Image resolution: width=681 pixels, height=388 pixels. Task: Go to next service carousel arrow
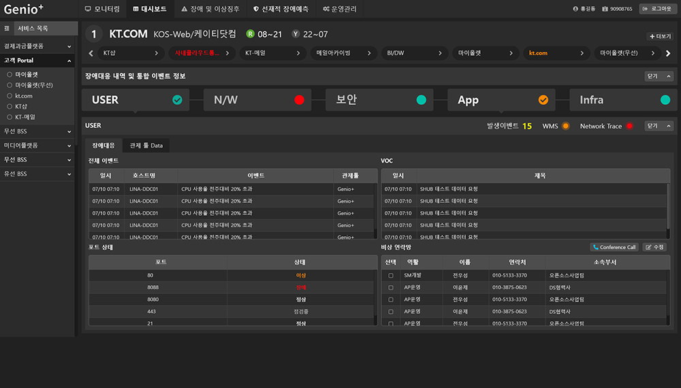pos(668,53)
